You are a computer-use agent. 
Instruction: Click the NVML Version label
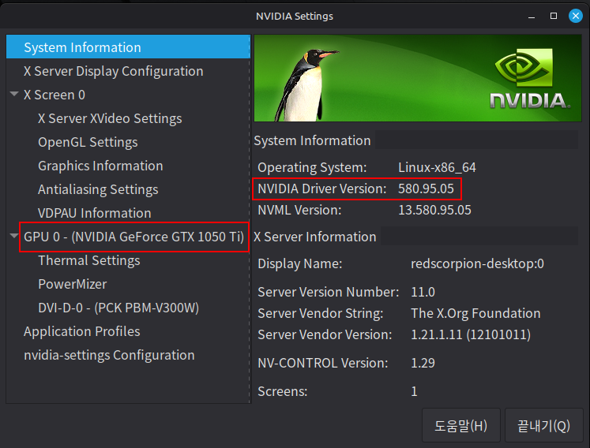tap(299, 210)
